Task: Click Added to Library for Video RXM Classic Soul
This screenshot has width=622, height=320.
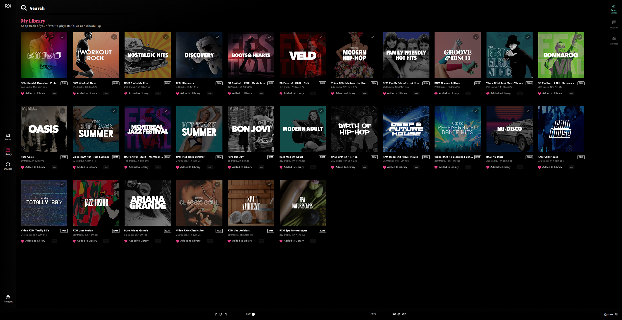Action: tap(190, 241)
